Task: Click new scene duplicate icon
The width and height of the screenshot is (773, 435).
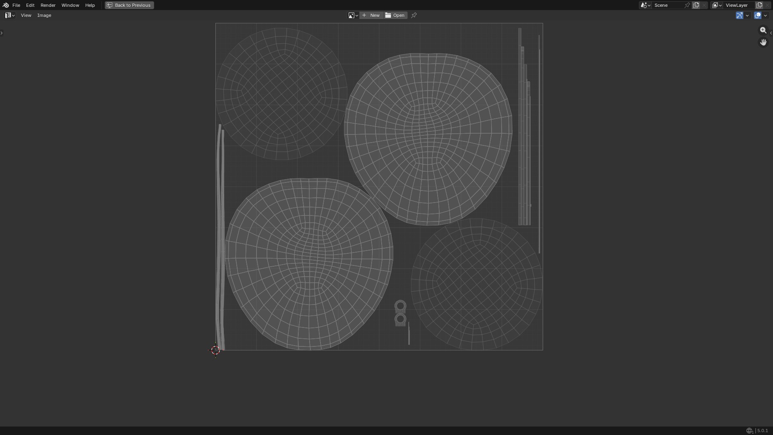Action: [696, 5]
